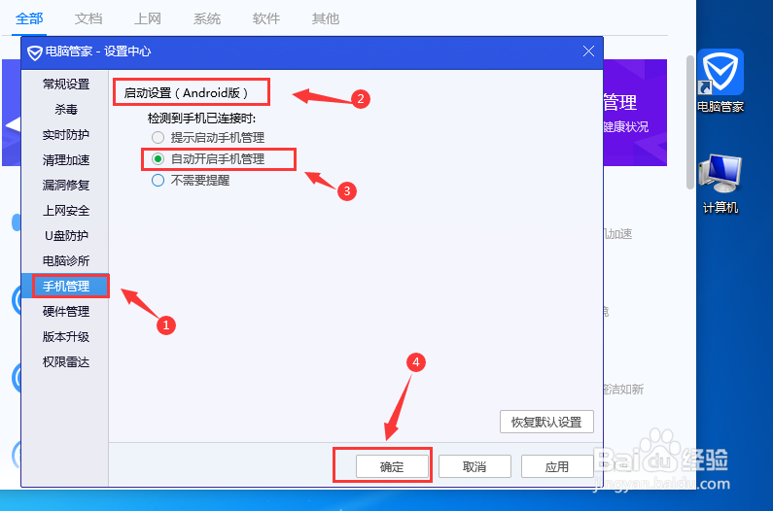This screenshot has height=511, width=773.
Task: Select 自动开启手机管理 radio option
Action: point(207,159)
